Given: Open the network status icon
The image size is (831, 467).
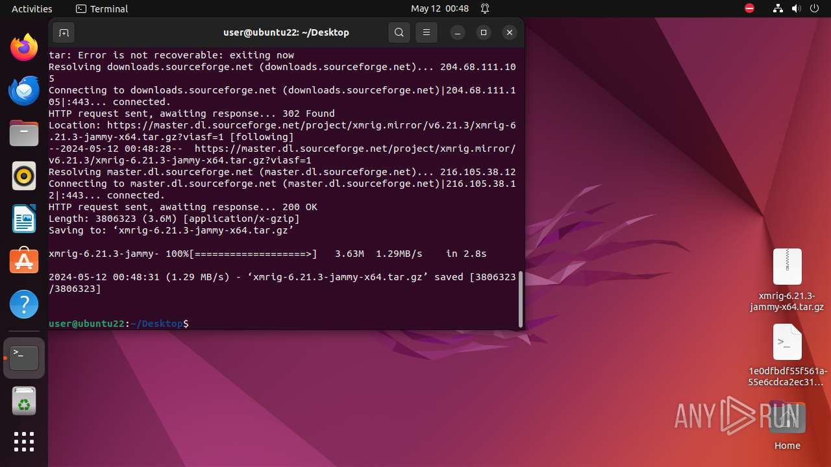Looking at the screenshot, I should 778,8.
